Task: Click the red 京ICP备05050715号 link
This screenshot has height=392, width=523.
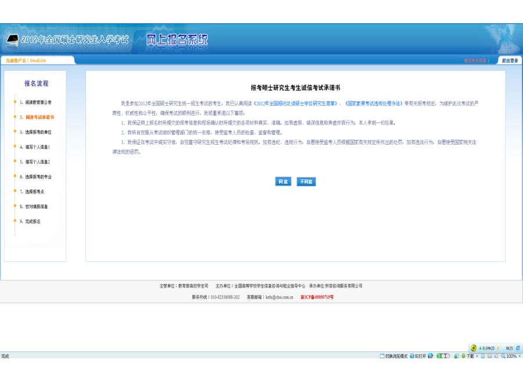Action: coord(317,297)
